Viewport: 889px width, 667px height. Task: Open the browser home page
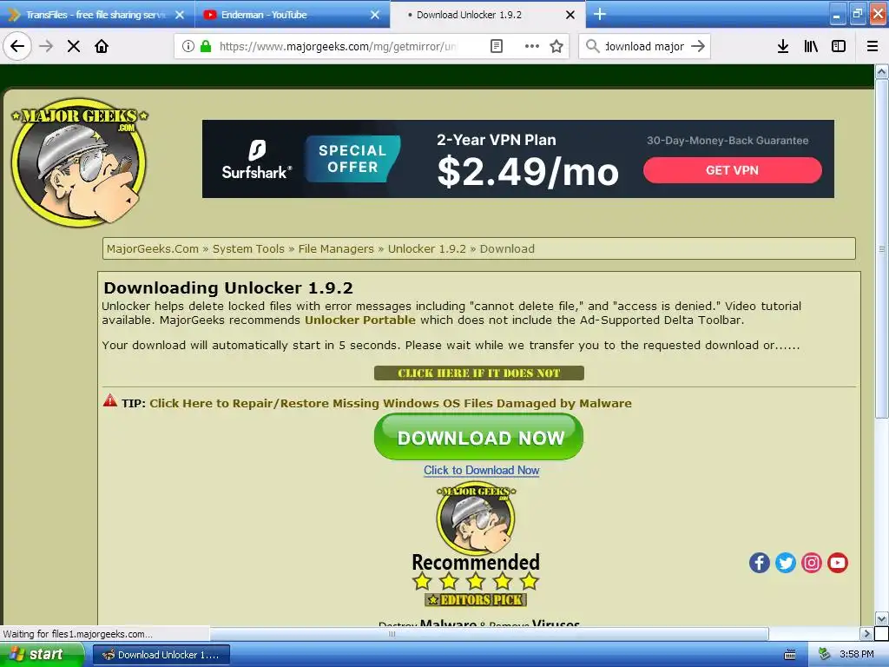pos(102,46)
